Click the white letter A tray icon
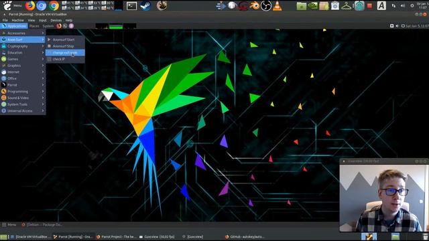429x241 pixels. (x=381, y=6)
